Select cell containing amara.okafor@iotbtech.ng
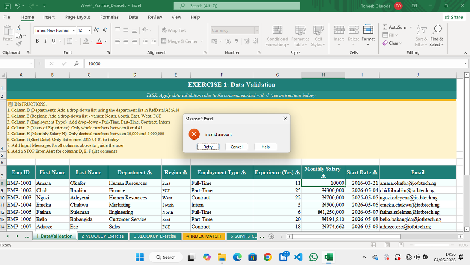 418,183
